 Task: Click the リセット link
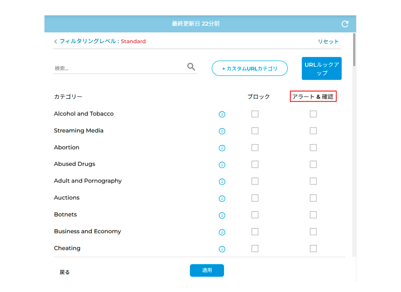328,41
